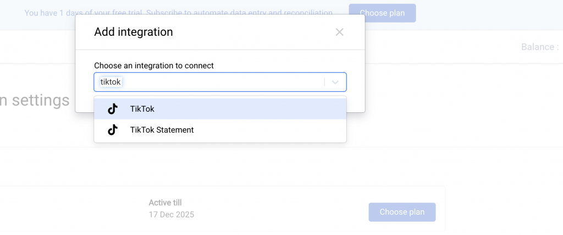This screenshot has width=563, height=235.
Task: Click the divider beside the dropdown chevron
Action: point(325,82)
